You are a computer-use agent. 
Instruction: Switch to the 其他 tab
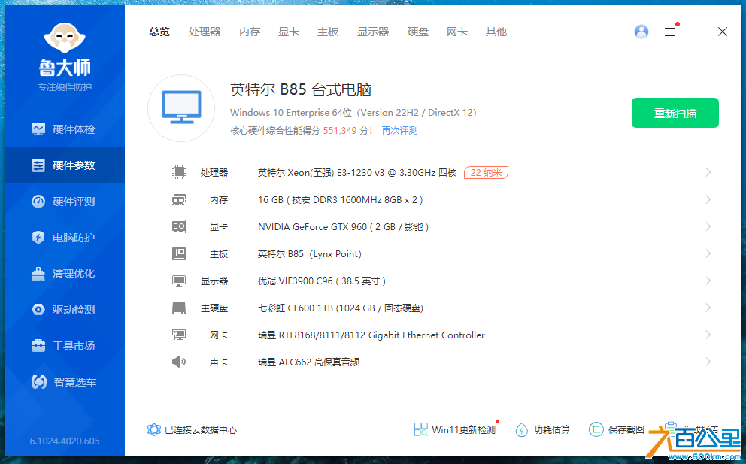tap(496, 32)
